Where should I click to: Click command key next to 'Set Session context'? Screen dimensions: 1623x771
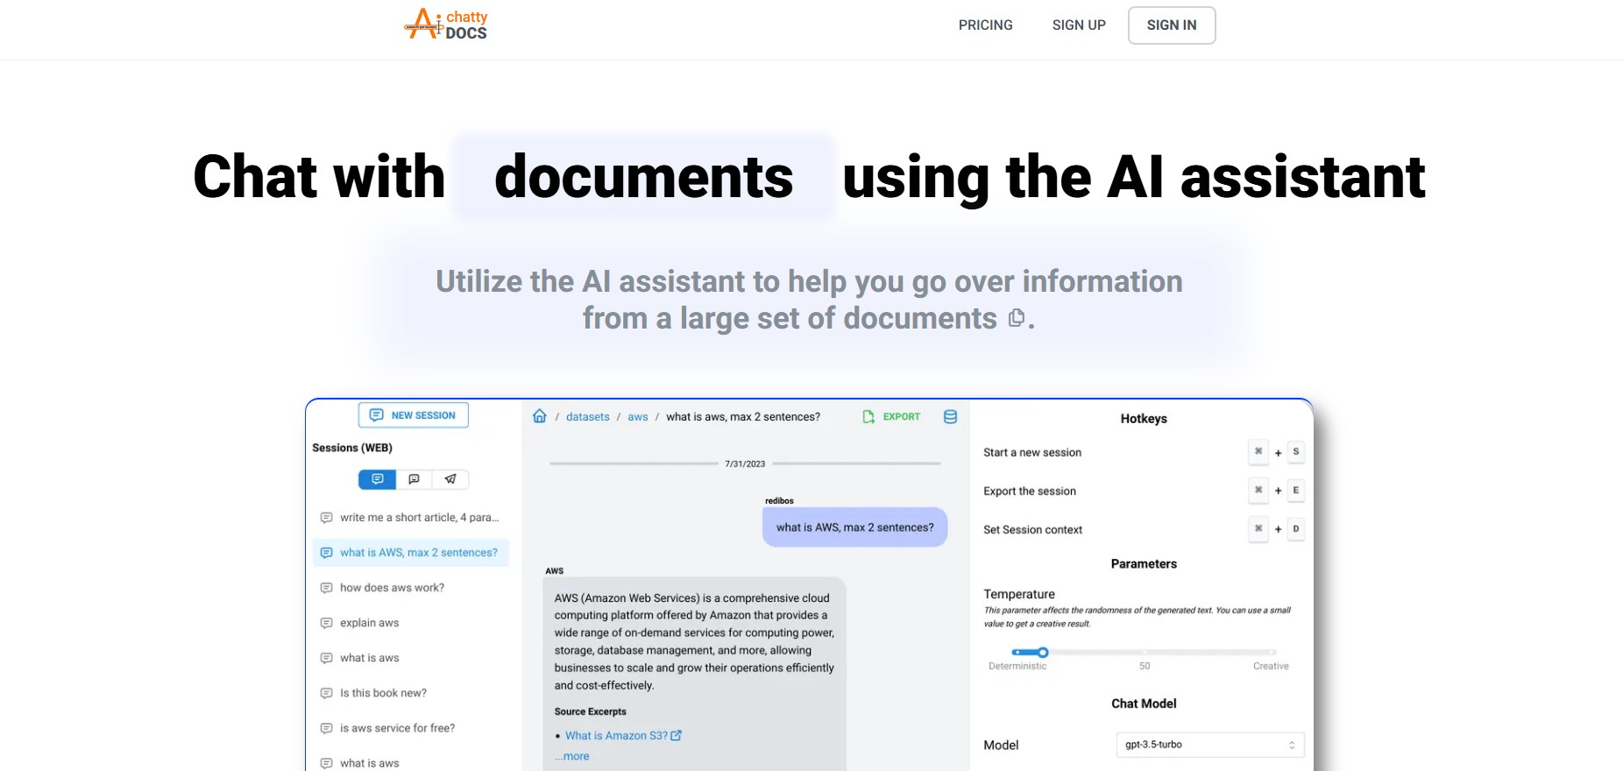pos(1258,529)
